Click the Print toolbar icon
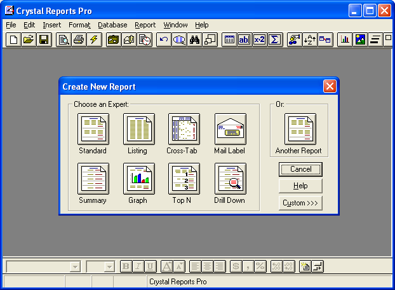This screenshot has width=395, height=290. pos(79,40)
